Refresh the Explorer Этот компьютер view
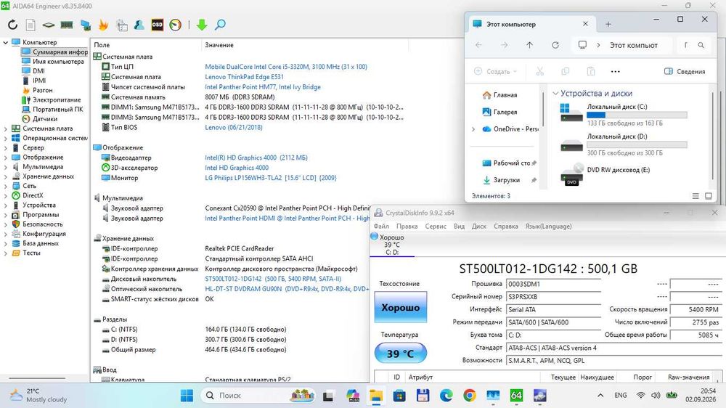Image resolution: width=726 pixels, height=408 pixels. 555,45
